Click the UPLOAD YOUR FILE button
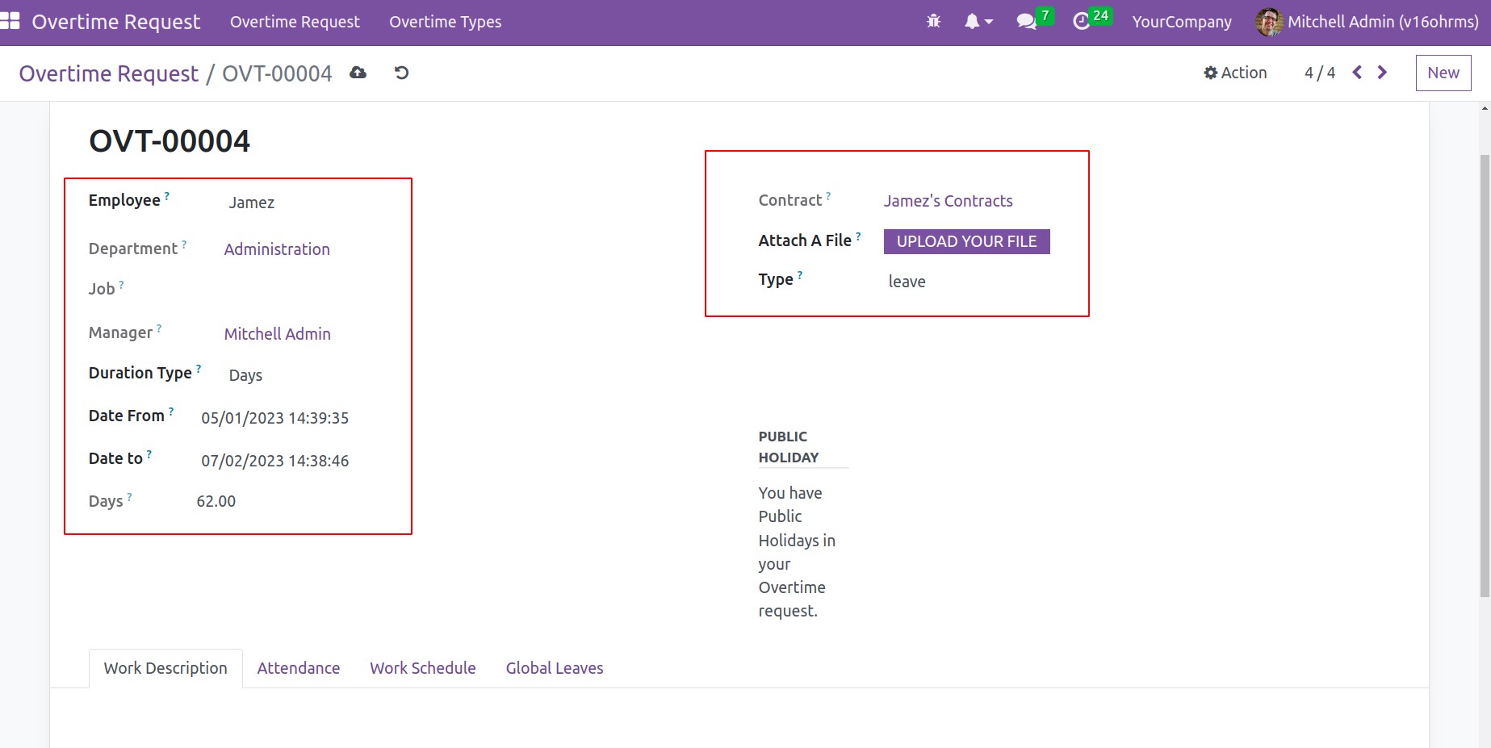This screenshot has width=1491, height=748. point(966,241)
